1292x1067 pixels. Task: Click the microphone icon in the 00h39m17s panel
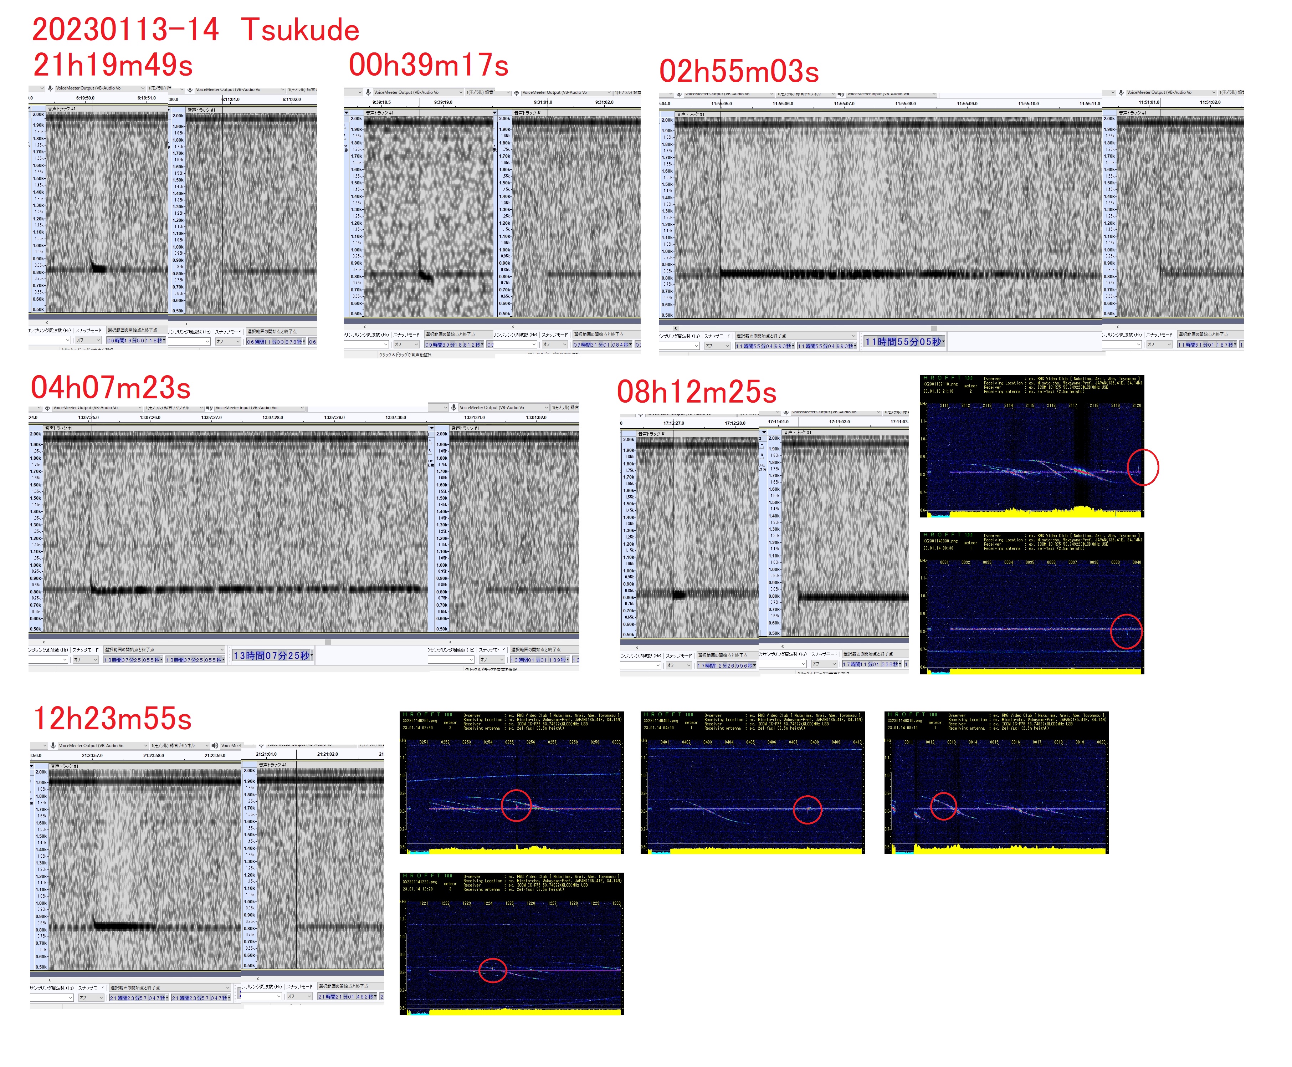coord(368,92)
